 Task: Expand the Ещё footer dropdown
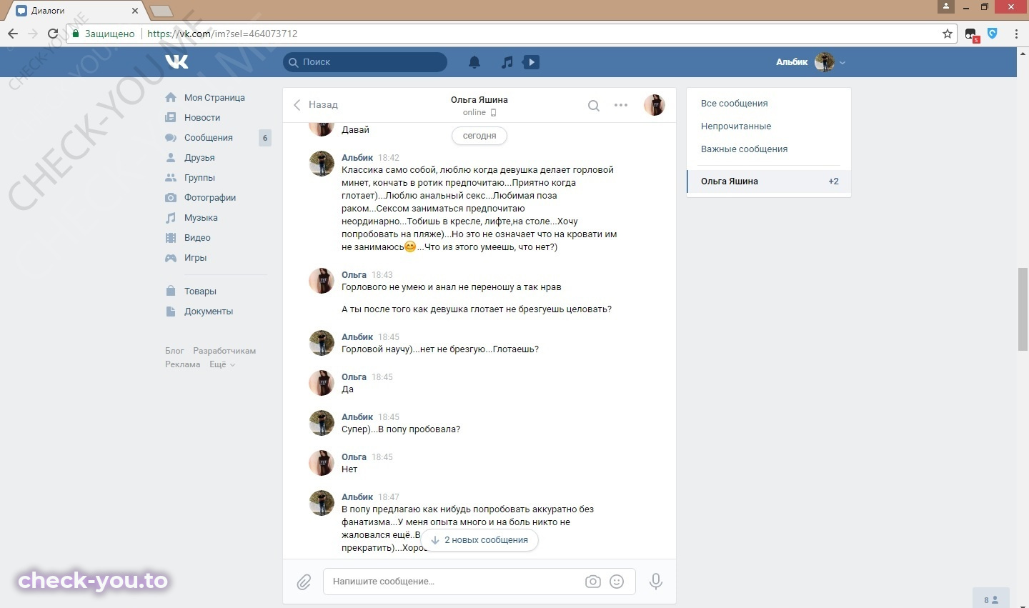click(x=222, y=364)
